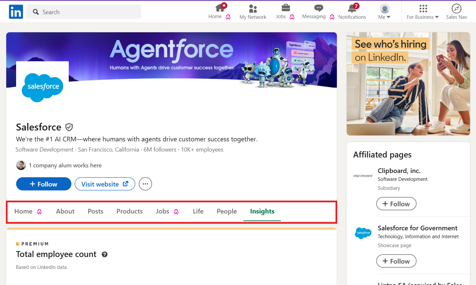Open See who's hiring on LinkedIn ad
The width and height of the screenshot is (476, 285).
click(x=408, y=84)
